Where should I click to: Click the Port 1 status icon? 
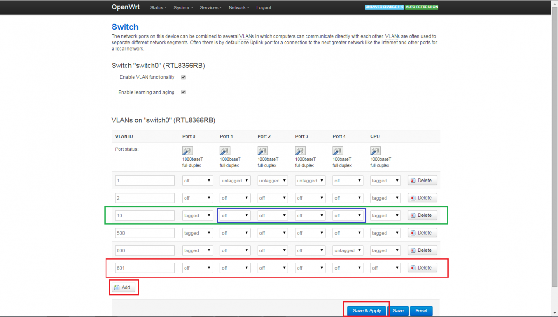click(x=225, y=150)
